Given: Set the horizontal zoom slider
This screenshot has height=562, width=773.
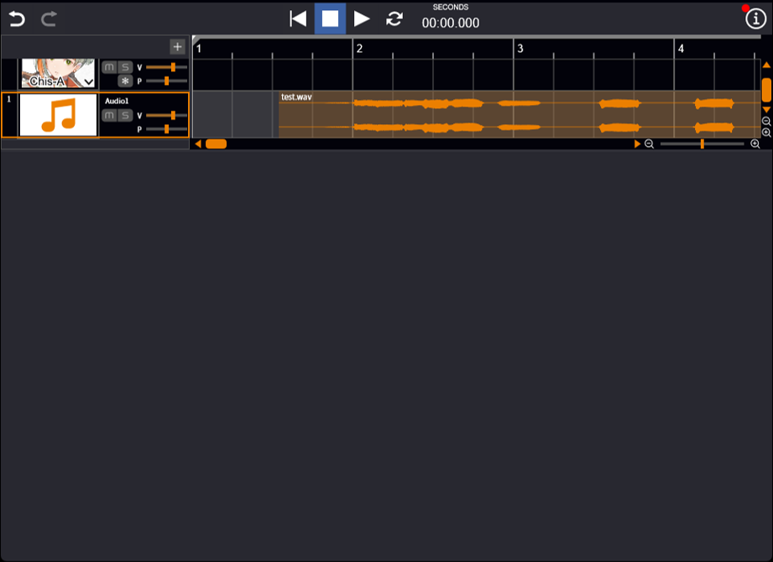Looking at the screenshot, I should tap(702, 143).
